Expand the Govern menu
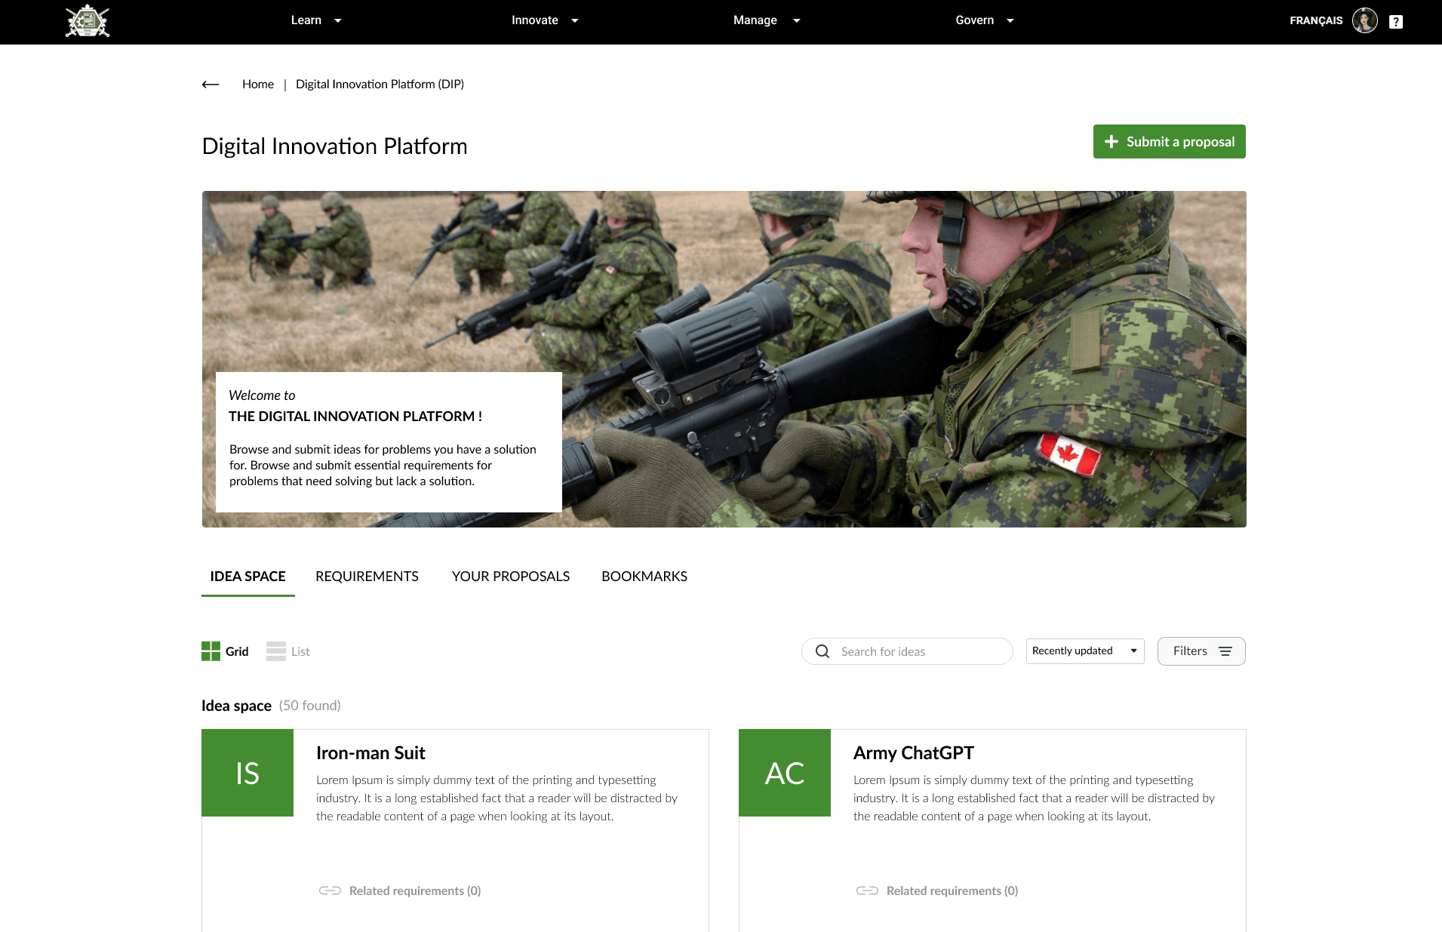This screenshot has width=1442, height=932. pyautogui.click(x=985, y=20)
